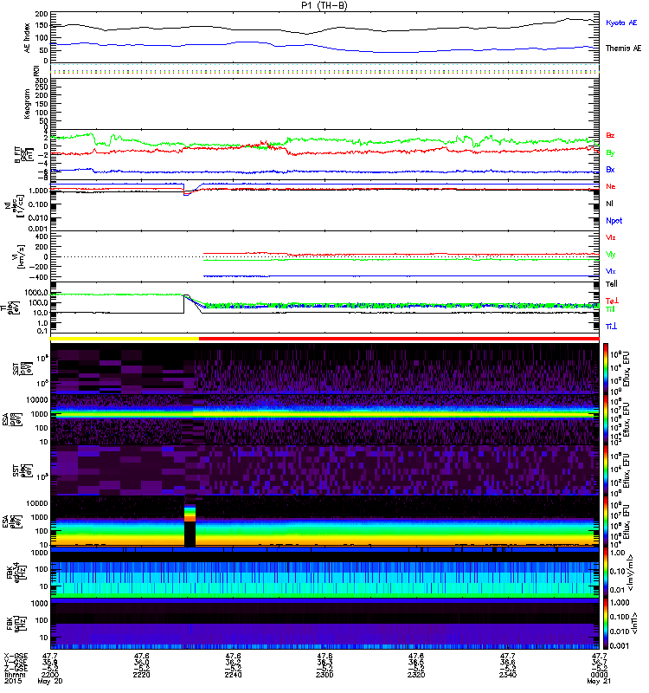Click the <|nT|> color bar title

634,624
